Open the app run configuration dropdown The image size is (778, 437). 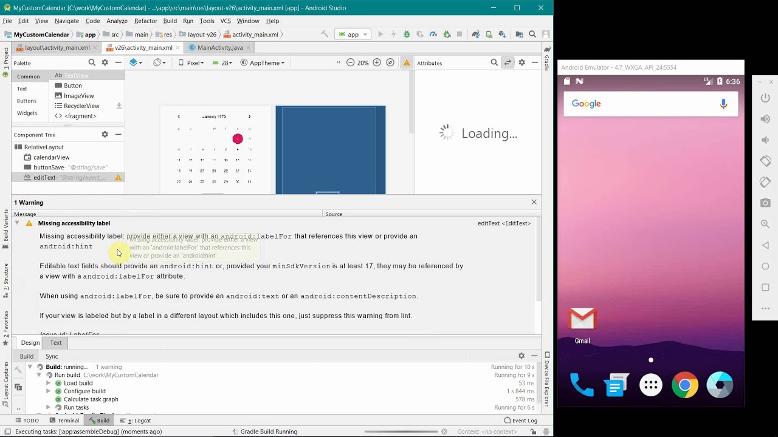tap(353, 35)
